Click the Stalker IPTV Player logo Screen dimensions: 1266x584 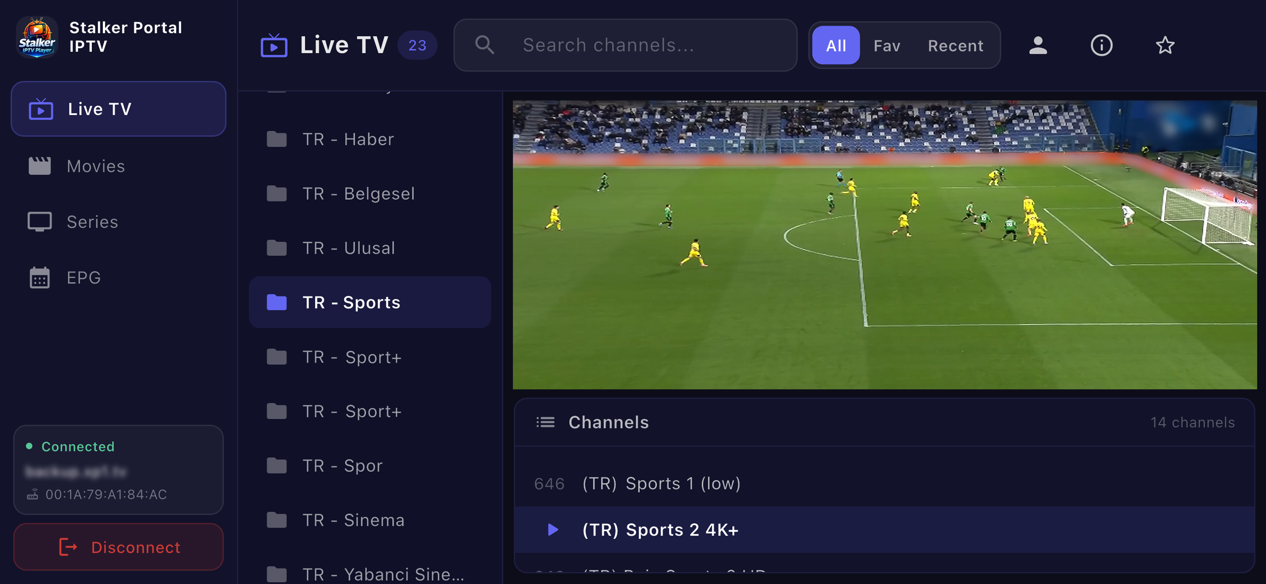pyautogui.click(x=37, y=37)
